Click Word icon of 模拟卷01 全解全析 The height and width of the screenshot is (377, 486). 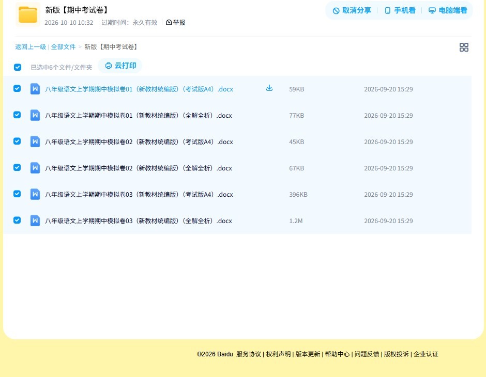(35, 115)
